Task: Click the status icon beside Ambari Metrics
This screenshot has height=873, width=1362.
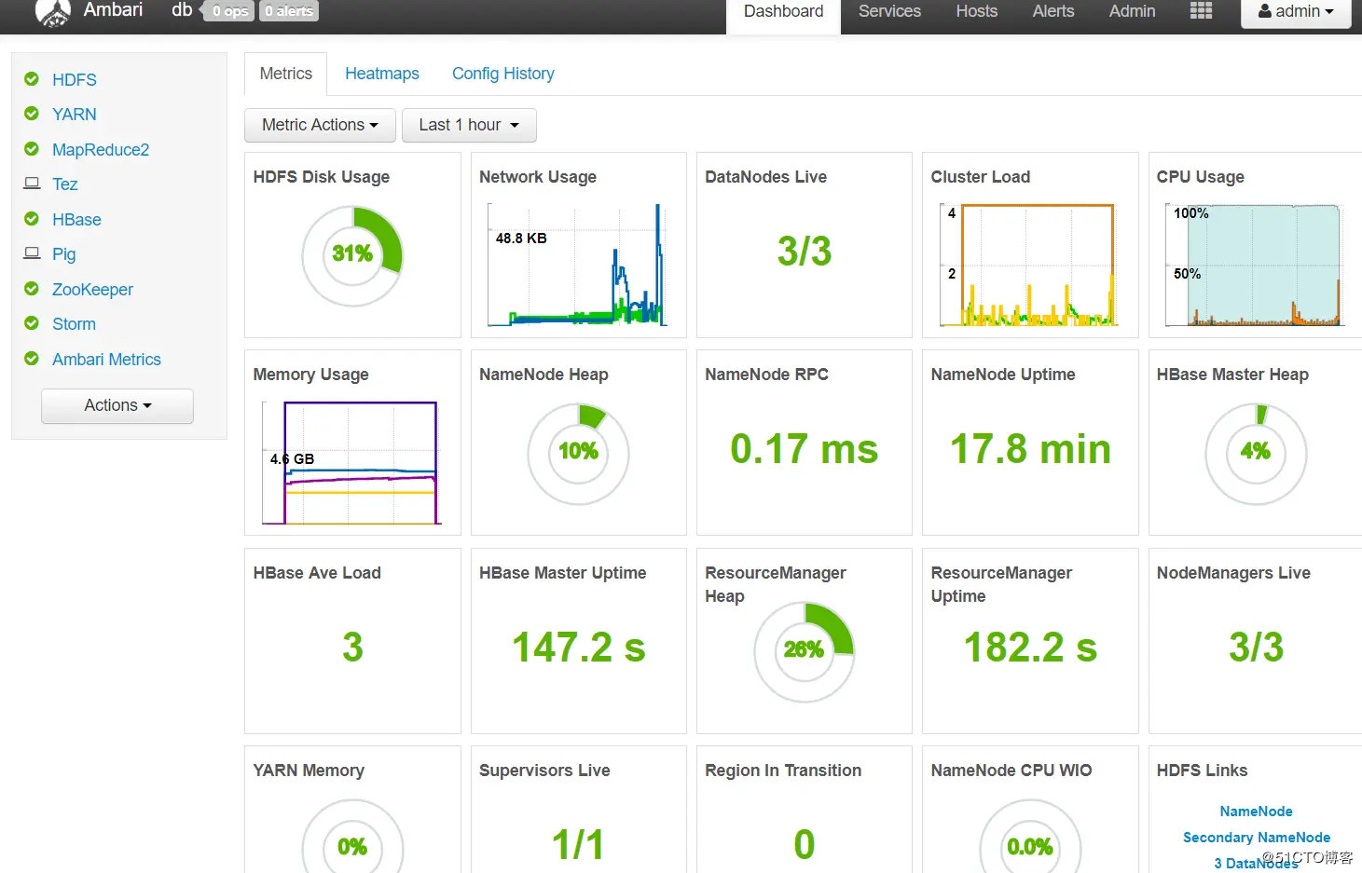Action: pos(32,359)
